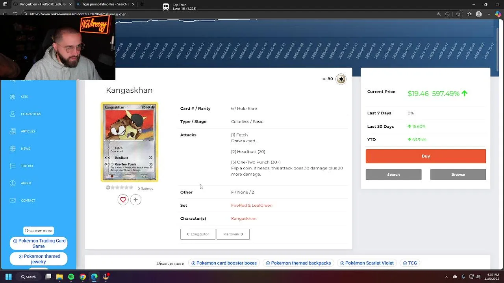Open Pokémon themed jewelry sidebar suggestion
This screenshot has height=283, width=504.
point(39,259)
